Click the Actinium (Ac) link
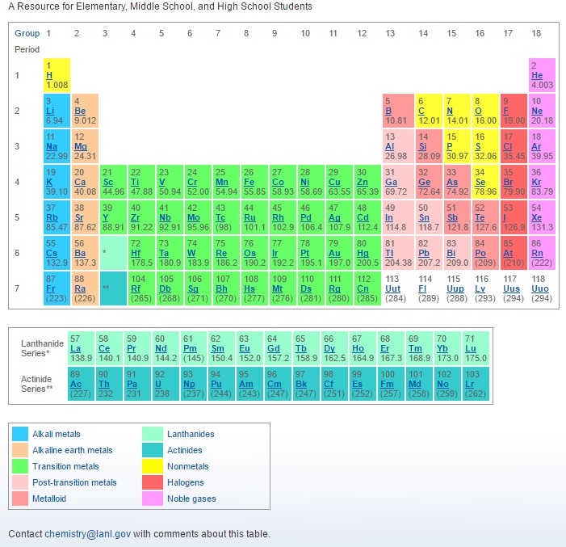This screenshot has width=566, height=547. coord(76,384)
